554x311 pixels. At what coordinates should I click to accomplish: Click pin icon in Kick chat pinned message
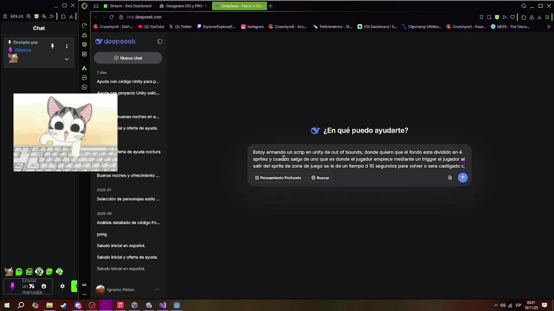(52, 46)
